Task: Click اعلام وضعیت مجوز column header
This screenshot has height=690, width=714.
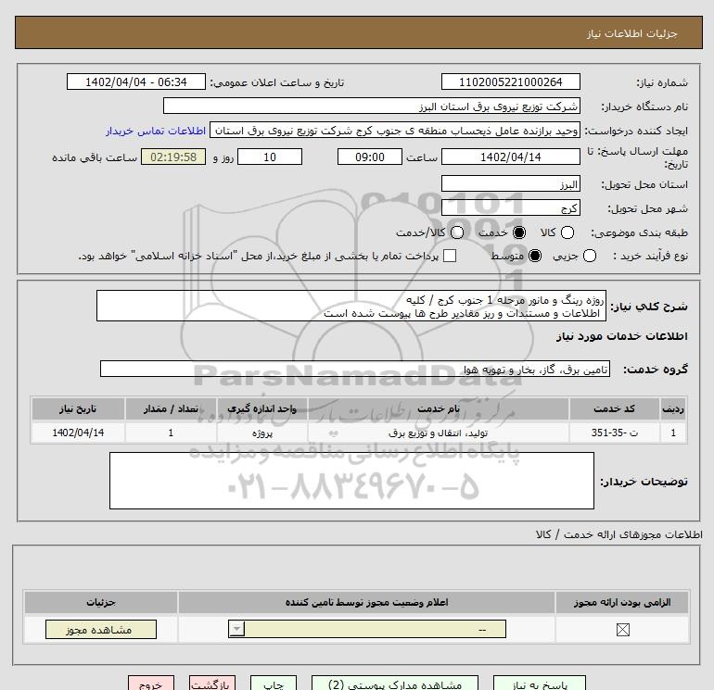Action: pos(366,602)
